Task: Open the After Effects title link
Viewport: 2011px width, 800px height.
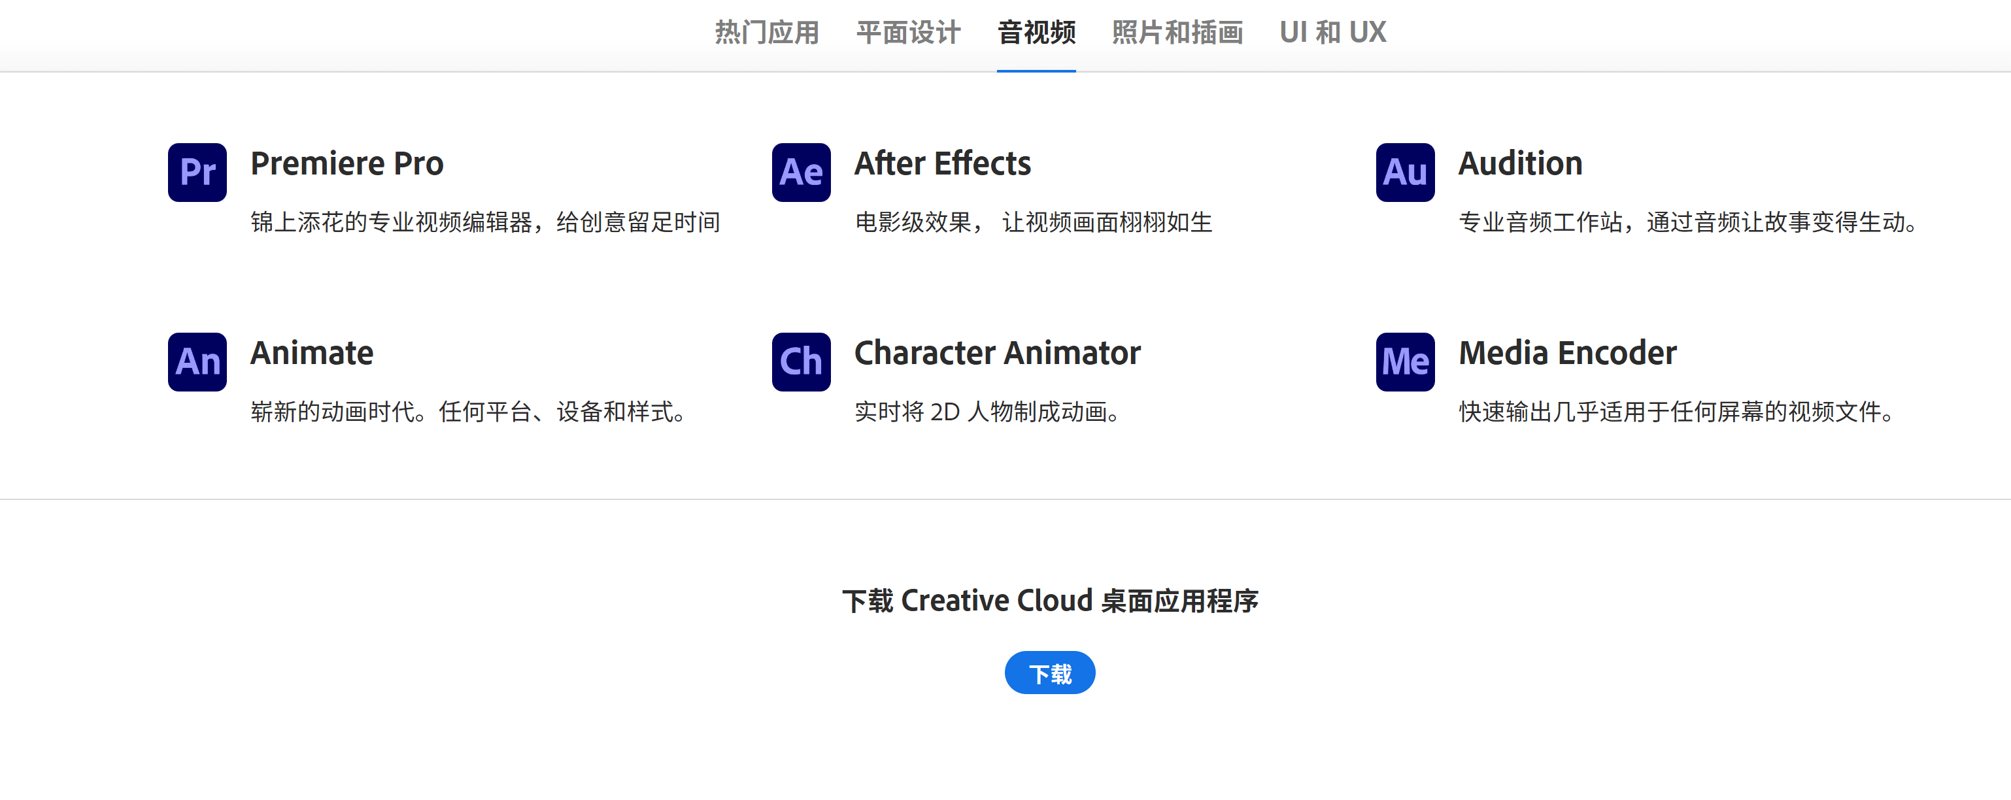Action: (x=942, y=164)
